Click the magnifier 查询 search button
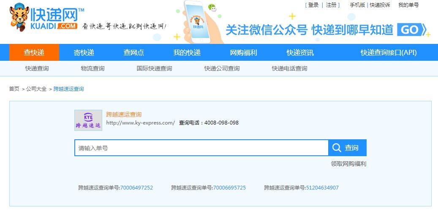The image size is (438, 214). click(x=347, y=148)
